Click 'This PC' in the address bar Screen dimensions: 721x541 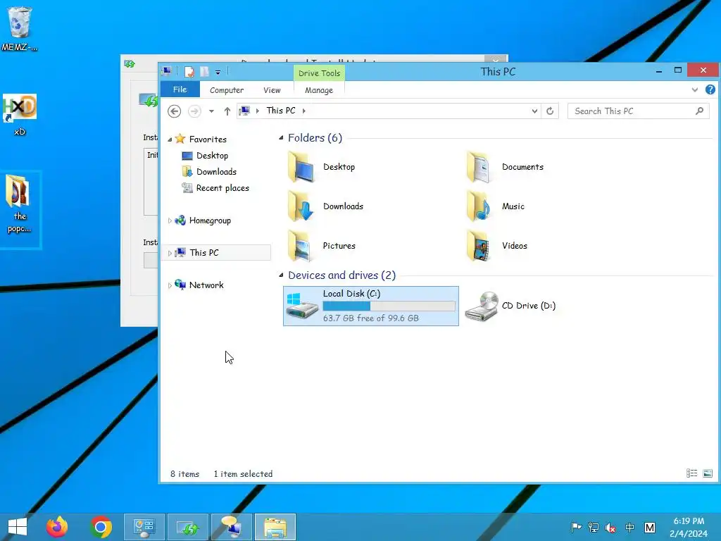tap(281, 111)
